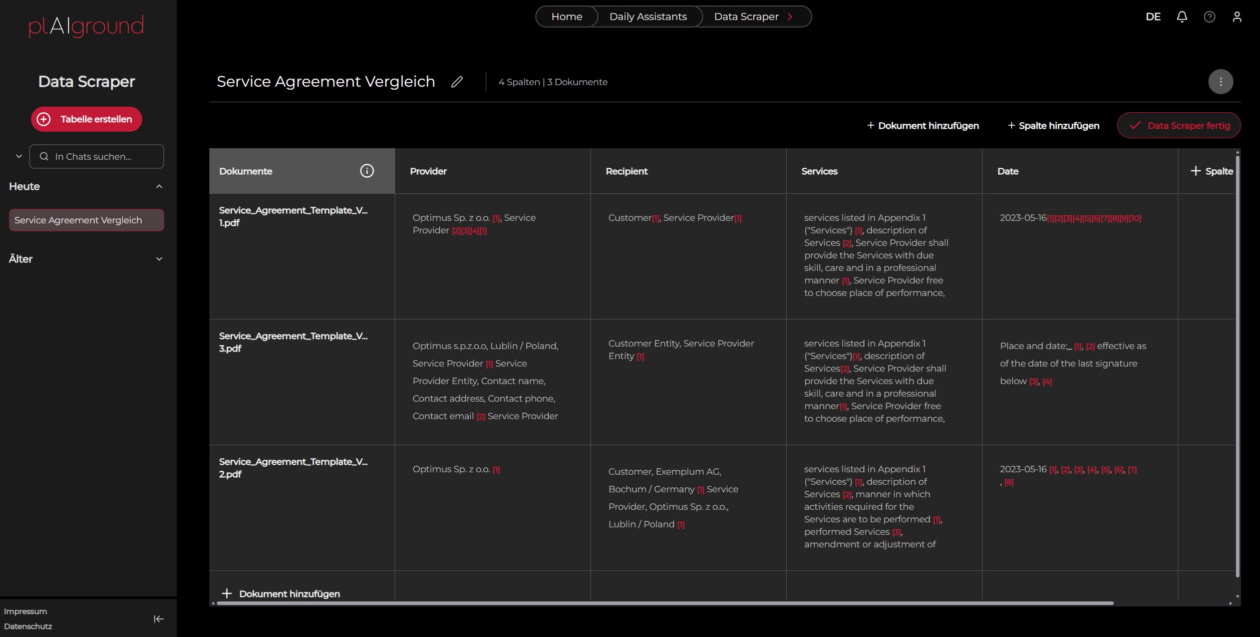Click the Data Scraper breadcrumb tab
This screenshot has height=637, width=1260.
(746, 17)
